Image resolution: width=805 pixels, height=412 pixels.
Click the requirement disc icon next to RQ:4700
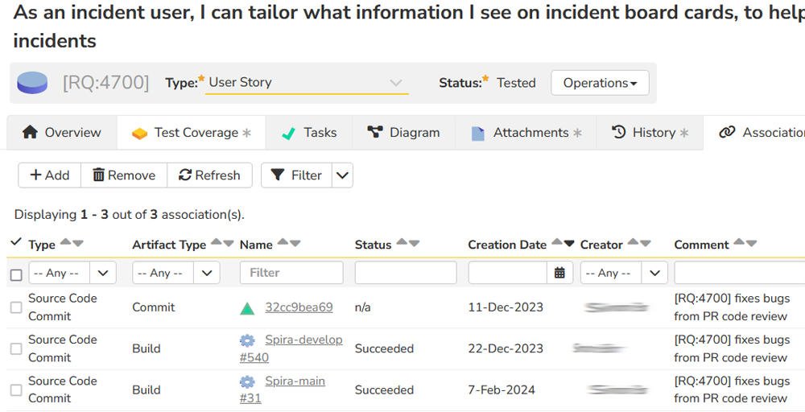point(32,82)
